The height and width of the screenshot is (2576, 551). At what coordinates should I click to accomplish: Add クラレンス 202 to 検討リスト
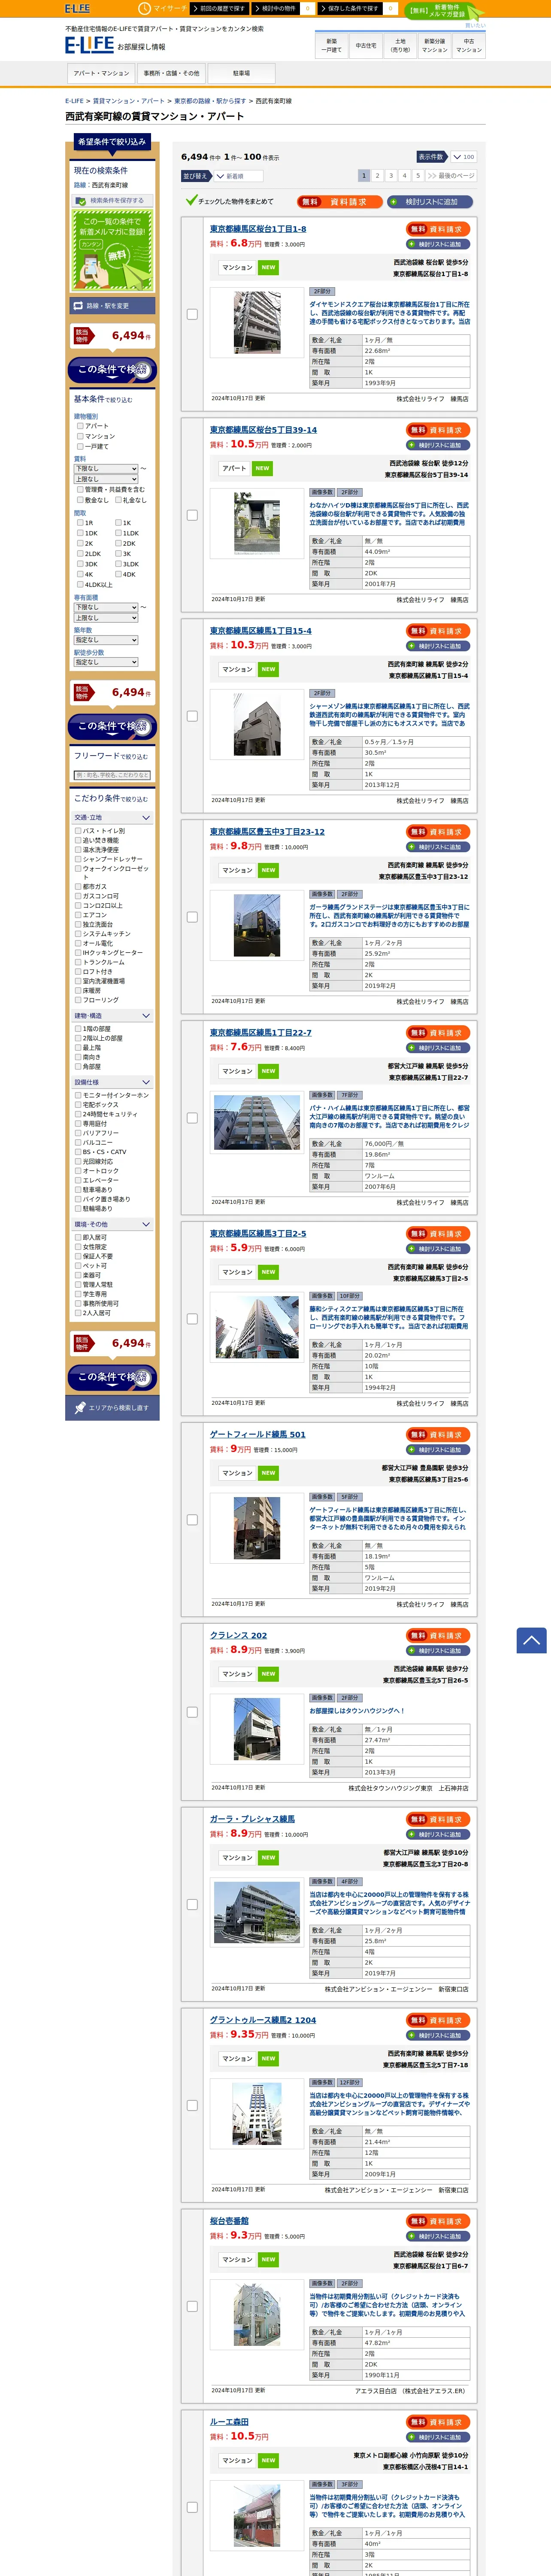438,1650
